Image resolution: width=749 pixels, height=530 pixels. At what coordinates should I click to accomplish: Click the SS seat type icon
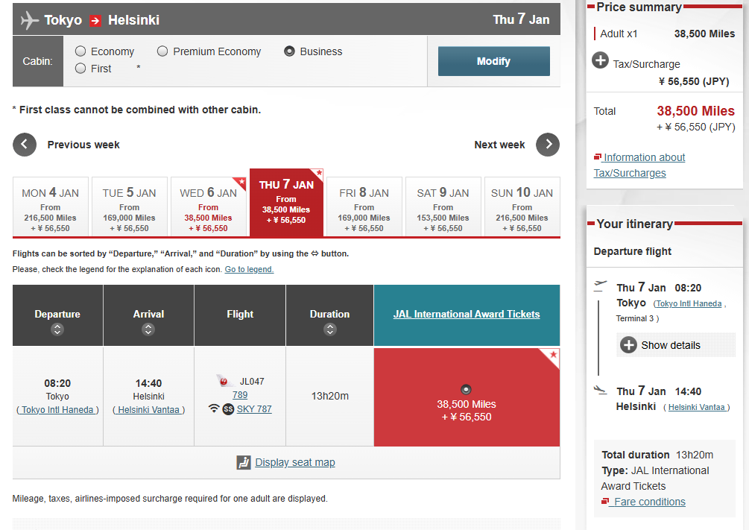pos(228,409)
